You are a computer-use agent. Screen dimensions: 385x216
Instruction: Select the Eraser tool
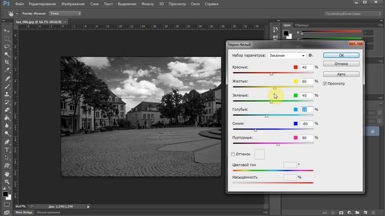pyautogui.click(x=7, y=110)
